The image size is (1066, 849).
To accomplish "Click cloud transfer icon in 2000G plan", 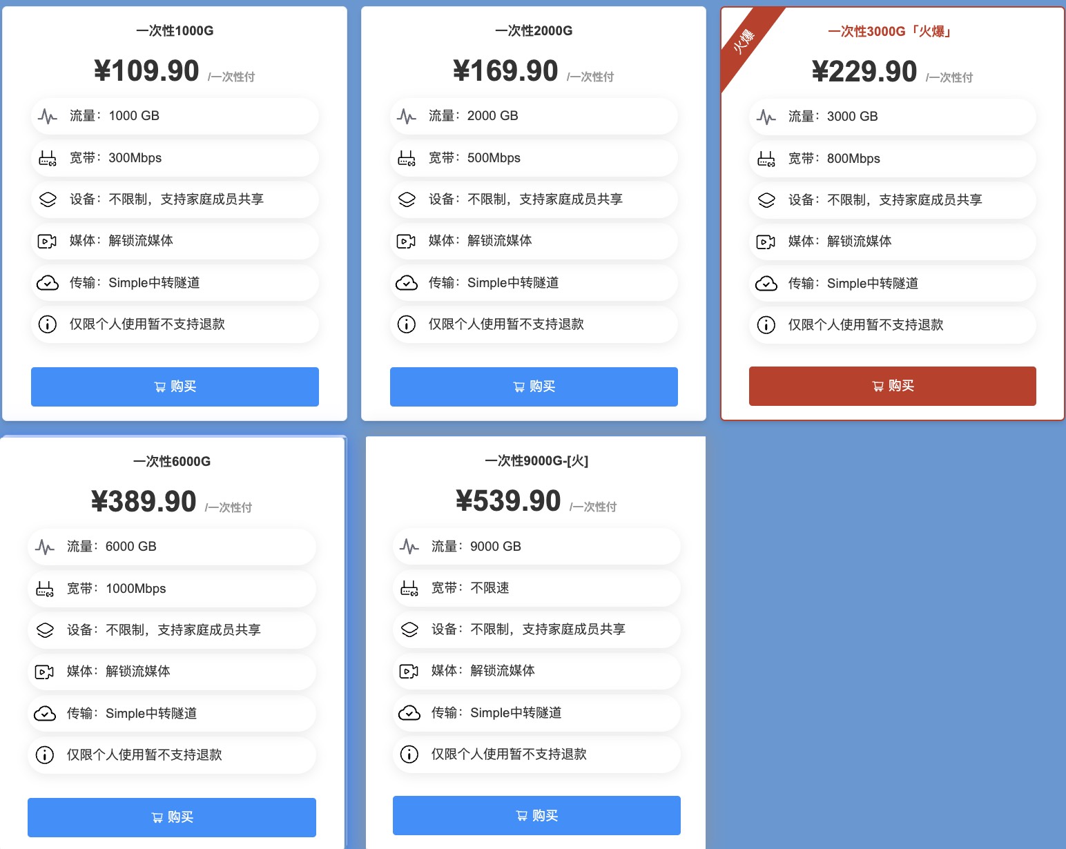I will click(407, 283).
